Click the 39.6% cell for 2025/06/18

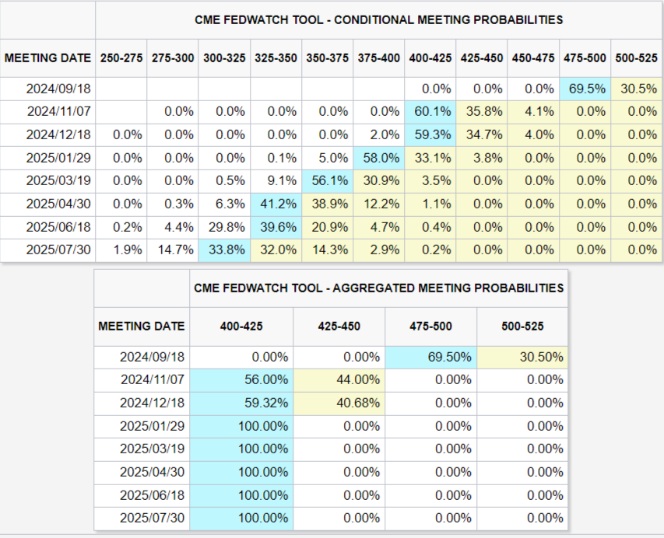[x=276, y=227]
